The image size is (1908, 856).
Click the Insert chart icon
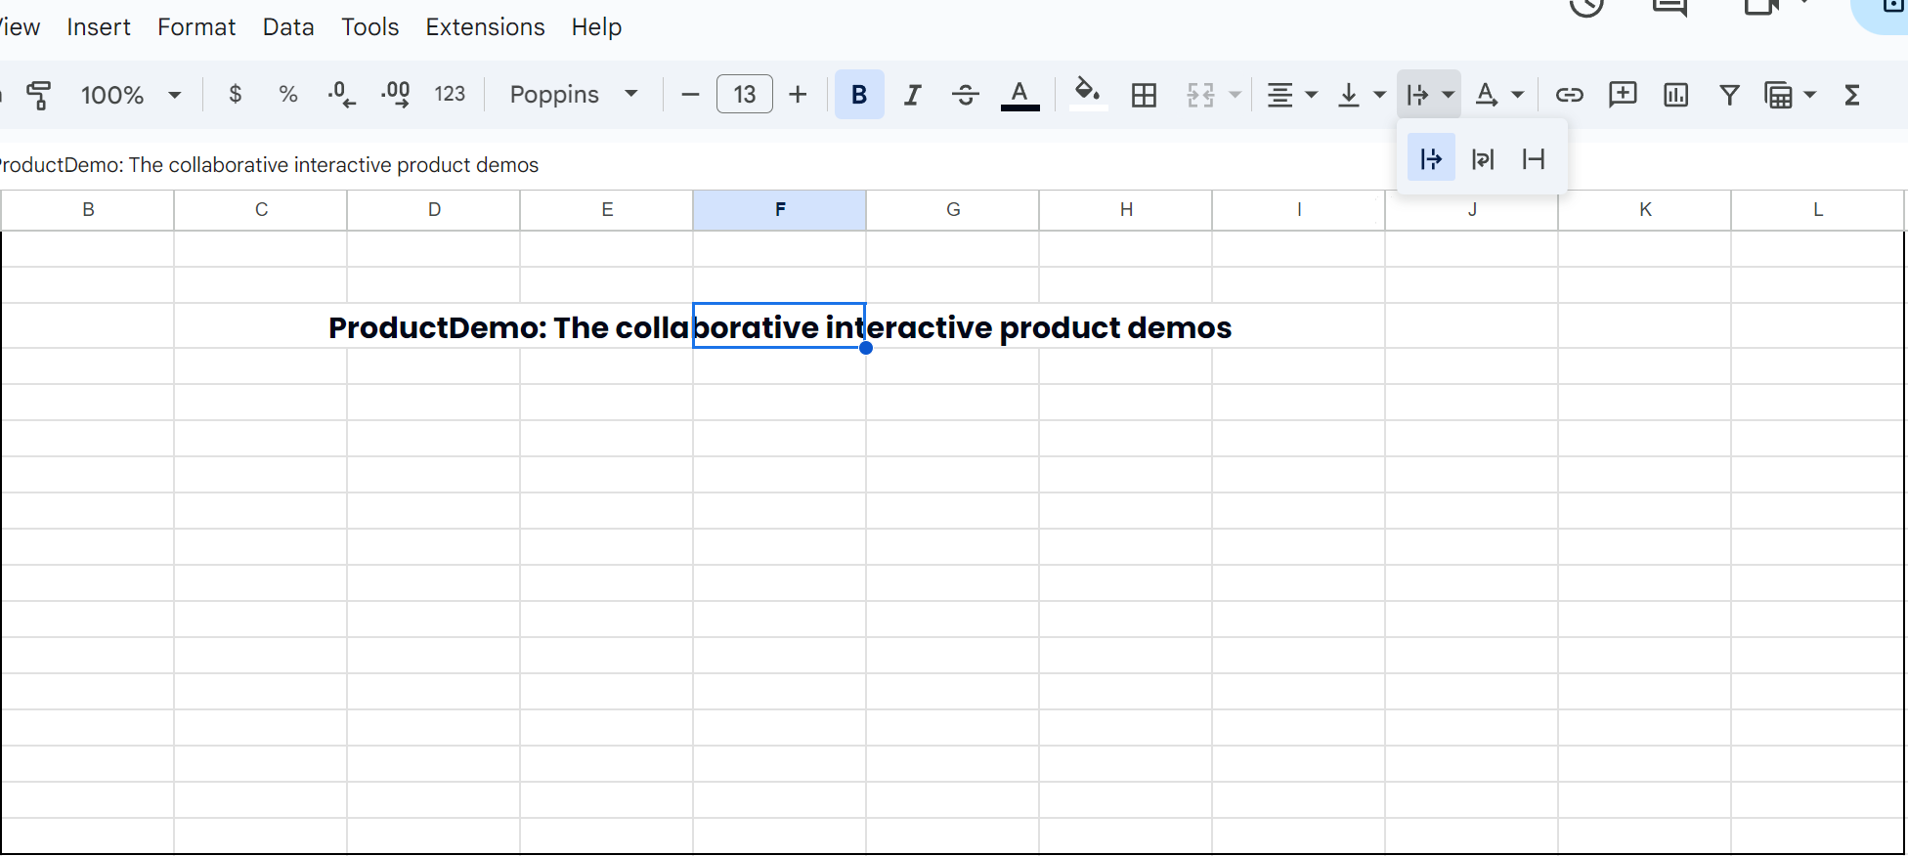[1676, 95]
